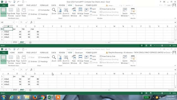Viewport: 177px width, 100px height.
Task: Click cell mike2 in top window
Action: 8,34
